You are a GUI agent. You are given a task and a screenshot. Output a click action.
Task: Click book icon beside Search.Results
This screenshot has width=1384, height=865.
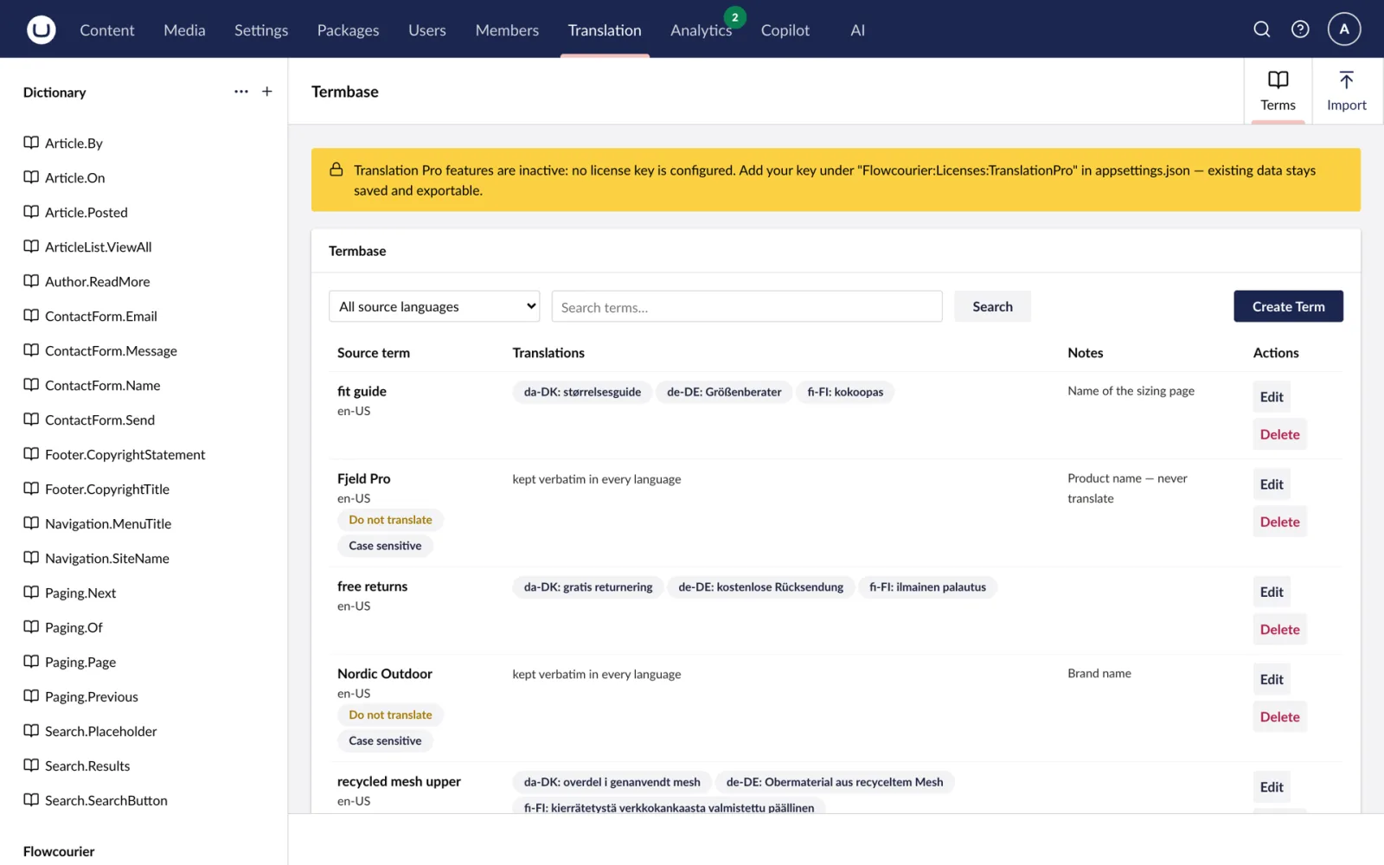pos(31,766)
